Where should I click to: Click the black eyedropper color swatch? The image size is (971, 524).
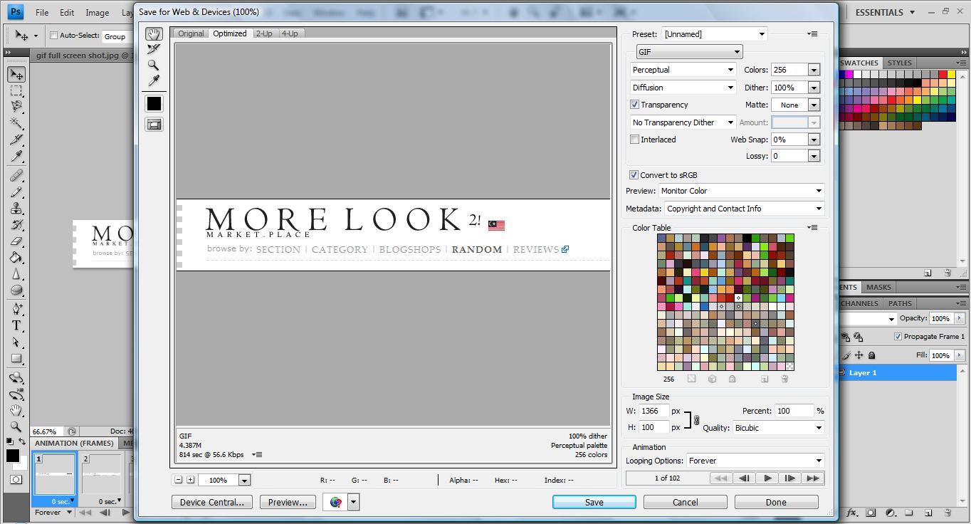(154, 104)
